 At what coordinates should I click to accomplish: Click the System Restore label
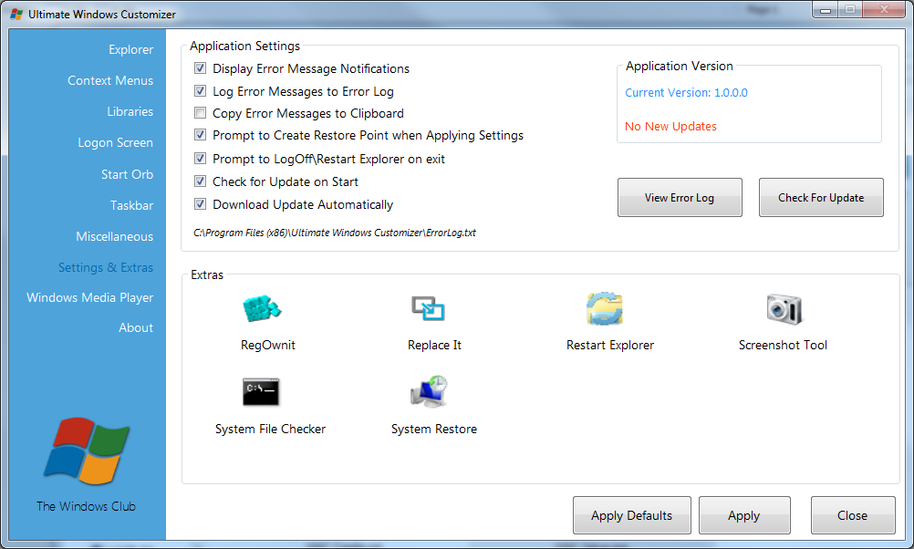tap(434, 429)
